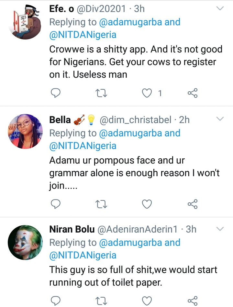This screenshot has height=307, width=233.
Task: View Bella's profile avatar
Action: click(25, 131)
